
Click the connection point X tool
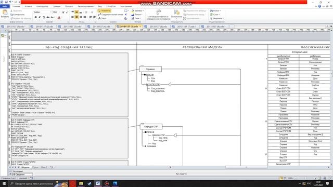click(126, 15)
